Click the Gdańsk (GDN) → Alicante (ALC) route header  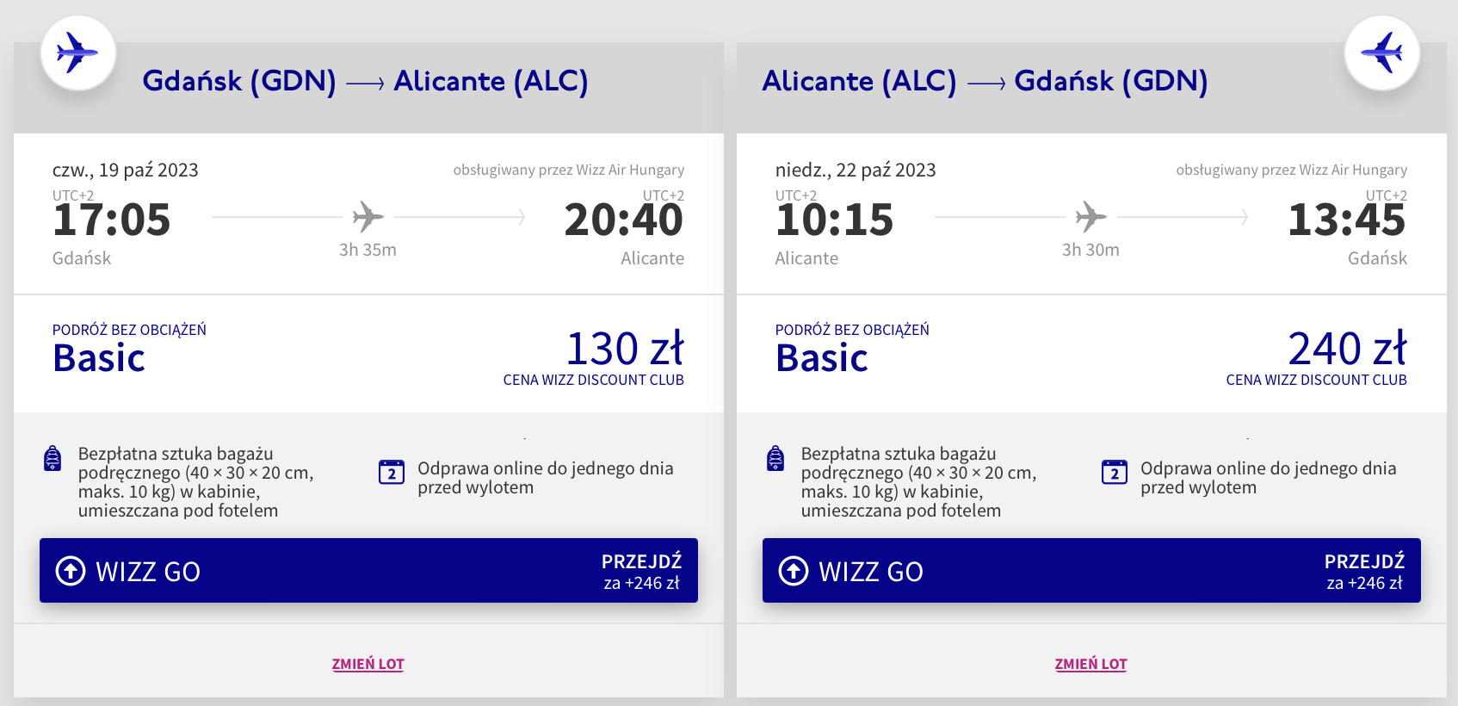point(365,81)
